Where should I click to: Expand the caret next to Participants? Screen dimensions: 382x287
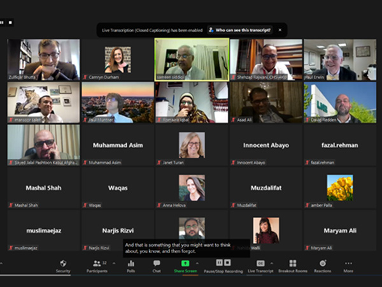[114, 263]
